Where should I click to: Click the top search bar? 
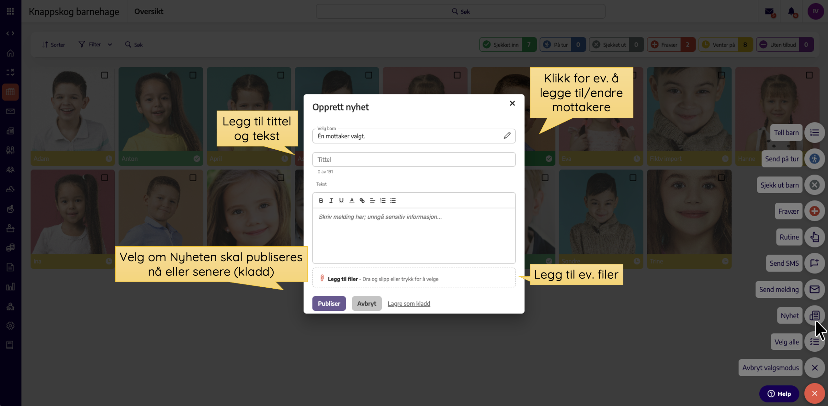pos(460,11)
